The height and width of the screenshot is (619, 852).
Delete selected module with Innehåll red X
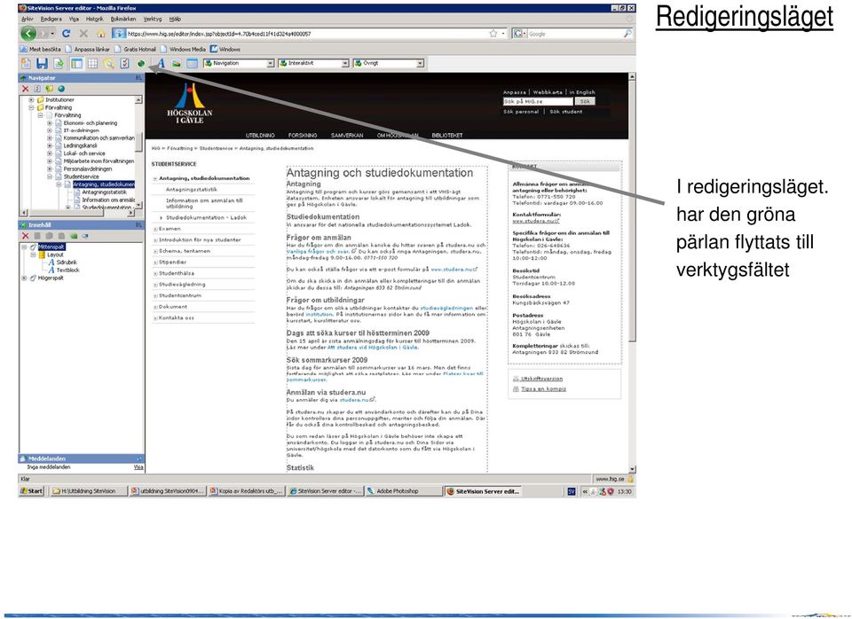click(26, 236)
